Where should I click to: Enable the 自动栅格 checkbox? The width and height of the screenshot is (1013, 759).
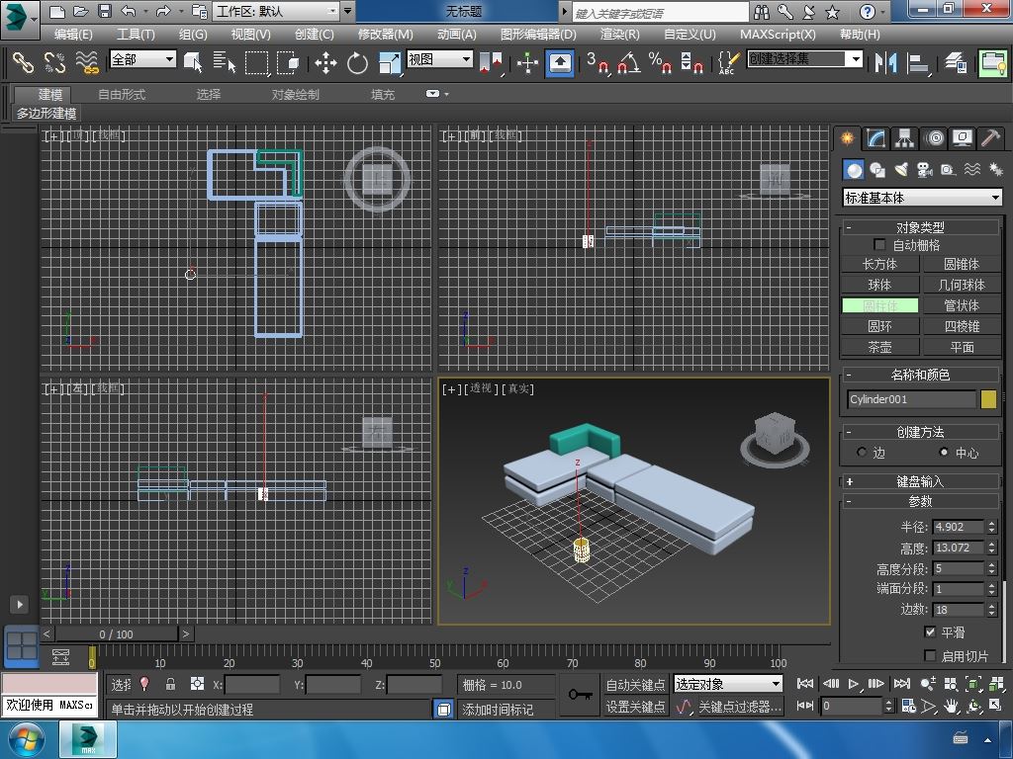coord(879,245)
